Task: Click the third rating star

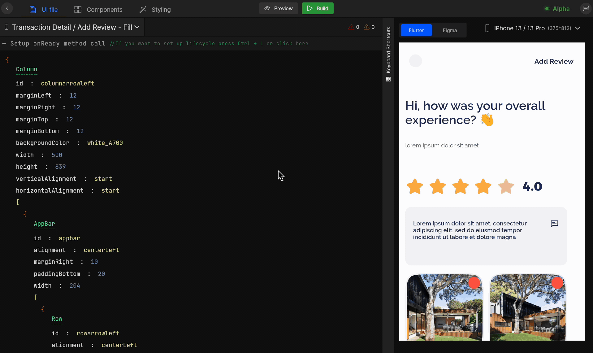Action: tap(460, 186)
